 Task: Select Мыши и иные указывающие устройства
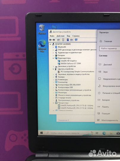coord(75,95)
